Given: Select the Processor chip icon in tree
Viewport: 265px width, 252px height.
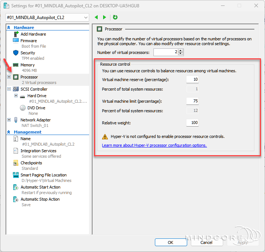Looking at the screenshot, I should pyautogui.click(x=16, y=77).
